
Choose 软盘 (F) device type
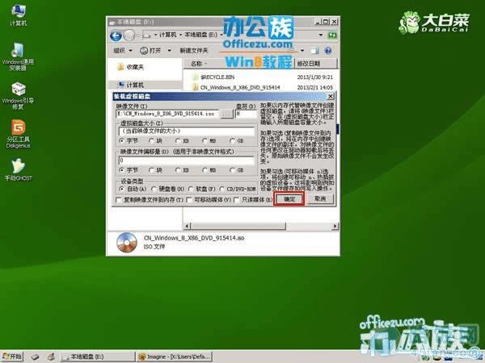tap(201, 189)
